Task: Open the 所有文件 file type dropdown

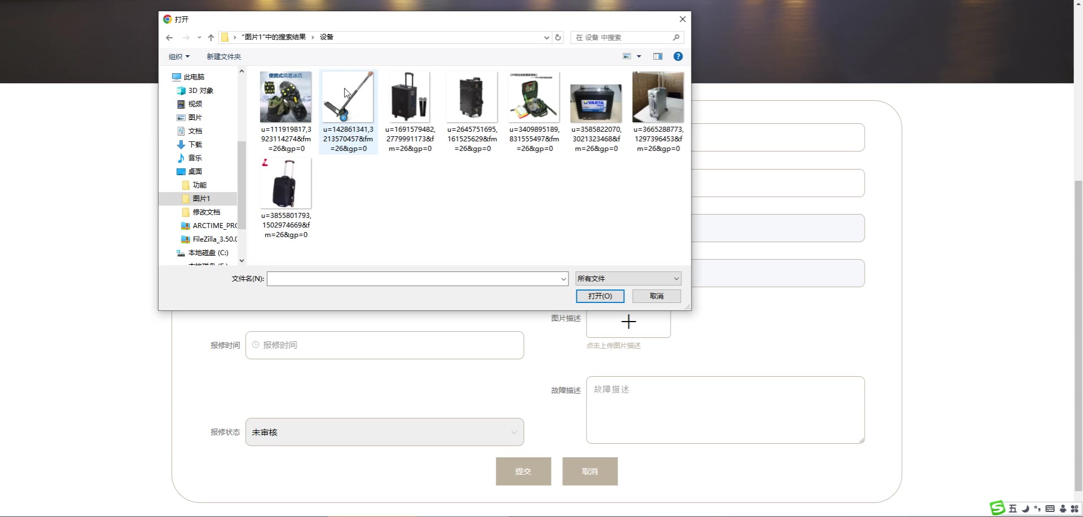Action: (628, 279)
